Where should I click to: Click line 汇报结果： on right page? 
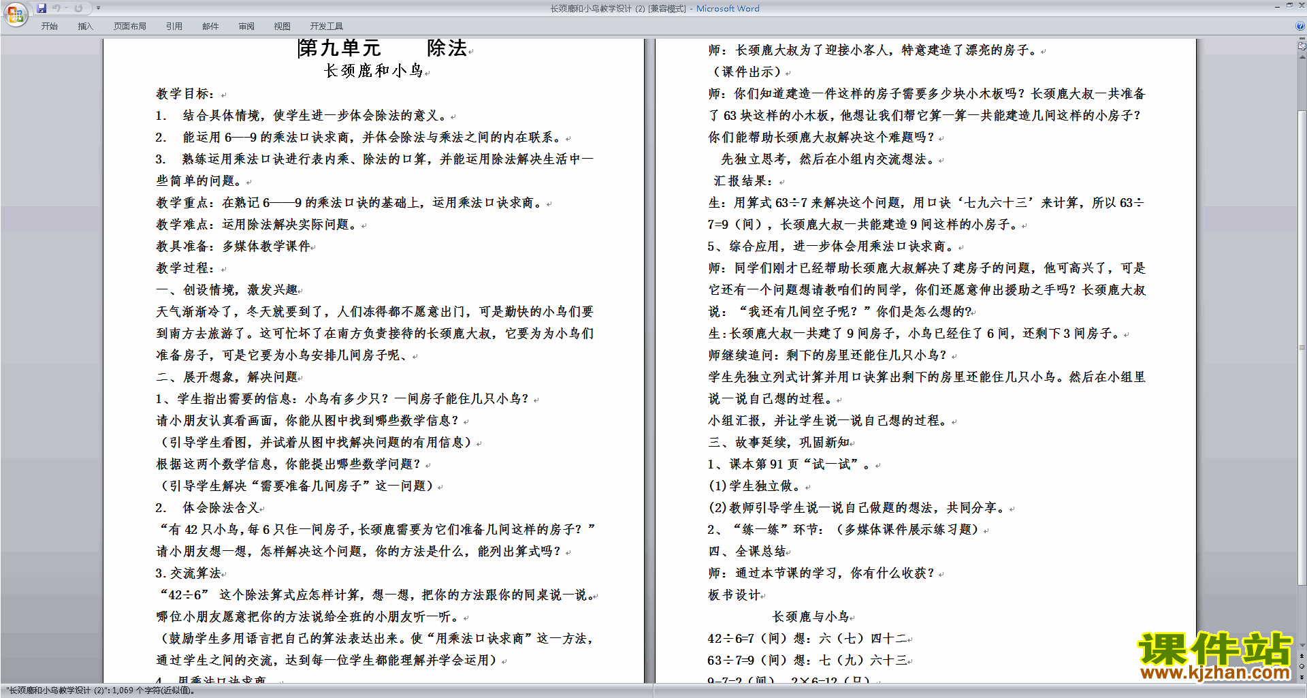tap(743, 181)
